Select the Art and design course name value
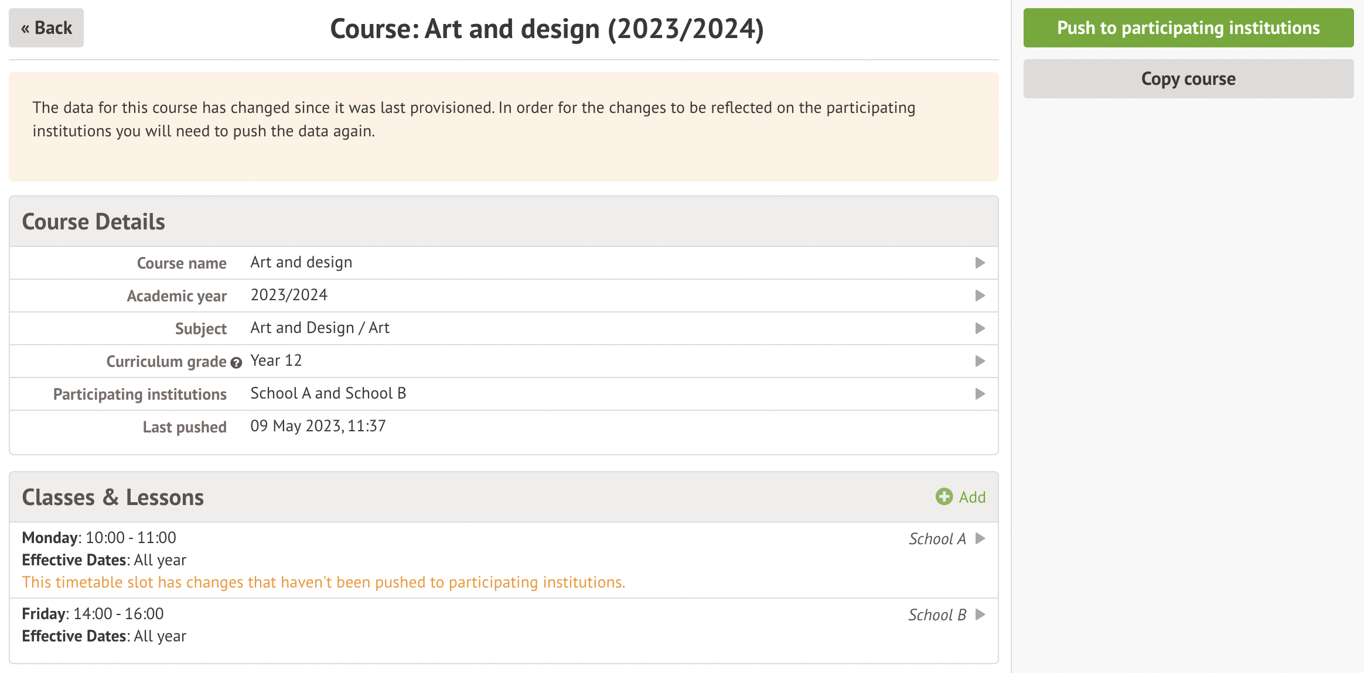The height and width of the screenshot is (673, 1364). (x=301, y=262)
